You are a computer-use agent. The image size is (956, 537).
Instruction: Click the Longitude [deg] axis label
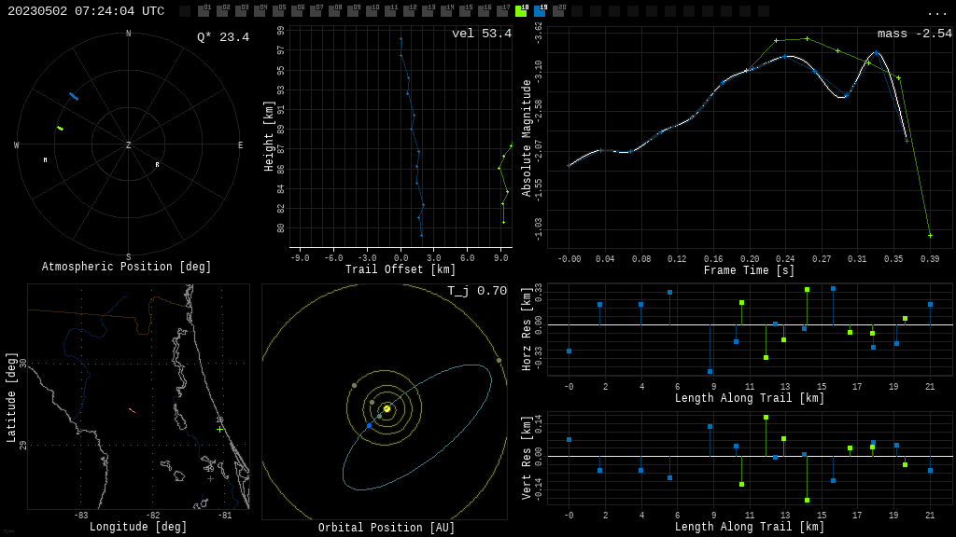[138, 527]
